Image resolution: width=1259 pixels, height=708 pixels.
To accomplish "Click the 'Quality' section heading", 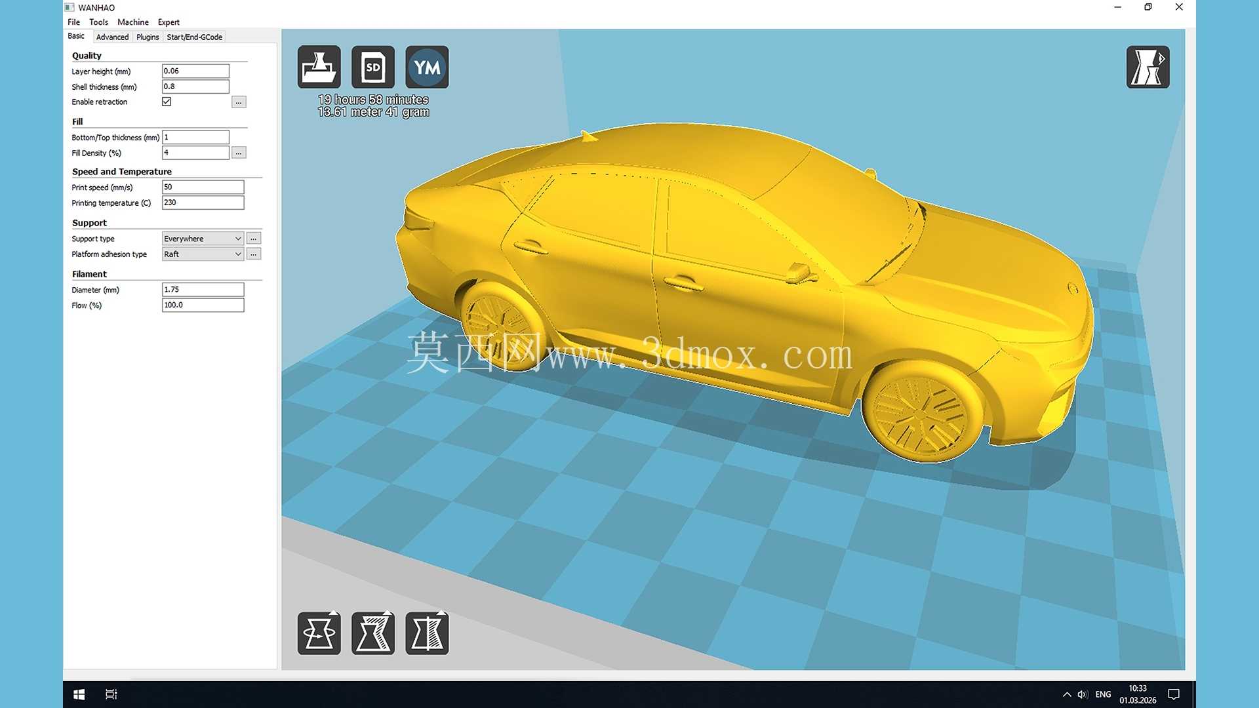I will (x=87, y=56).
